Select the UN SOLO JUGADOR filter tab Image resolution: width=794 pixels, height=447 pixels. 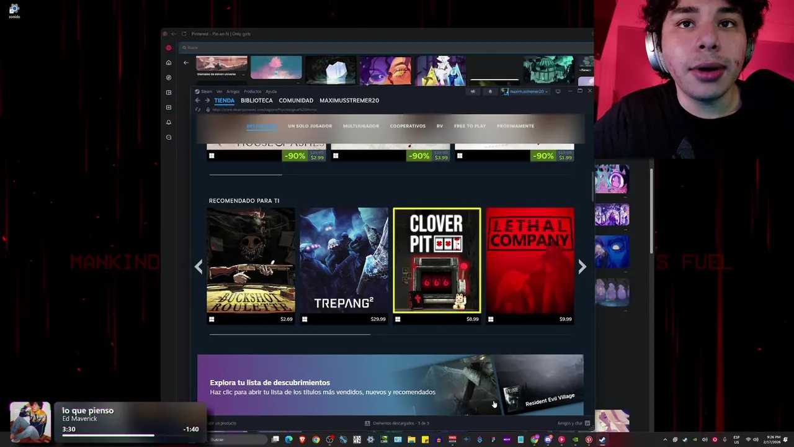coord(310,126)
